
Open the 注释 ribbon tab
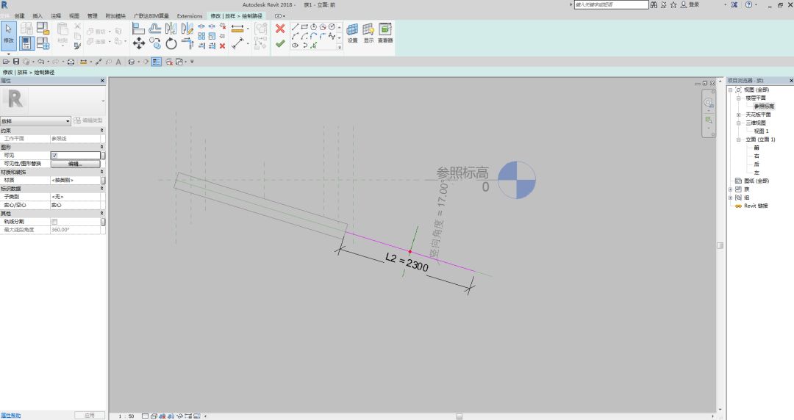coord(56,15)
